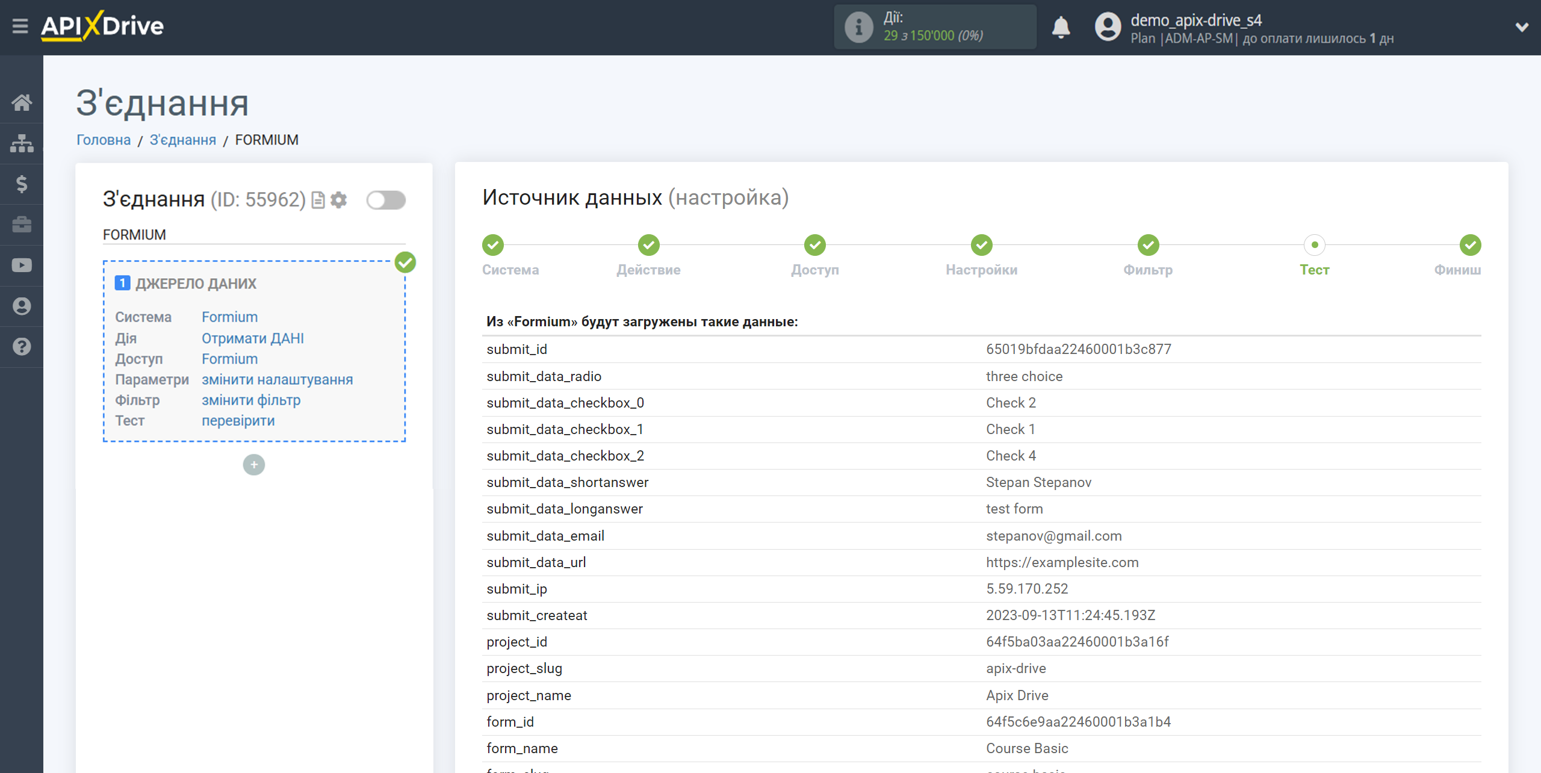Click the briefcase icon in the sidebar
The width and height of the screenshot is (1541, 773).
[22, 225]
